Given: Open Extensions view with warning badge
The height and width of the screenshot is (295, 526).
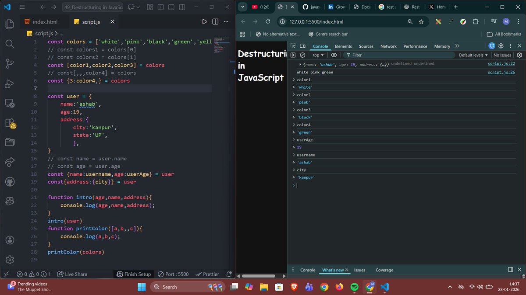Looking at the screenshot, I should pyautogui.click(x=10, y=124).
